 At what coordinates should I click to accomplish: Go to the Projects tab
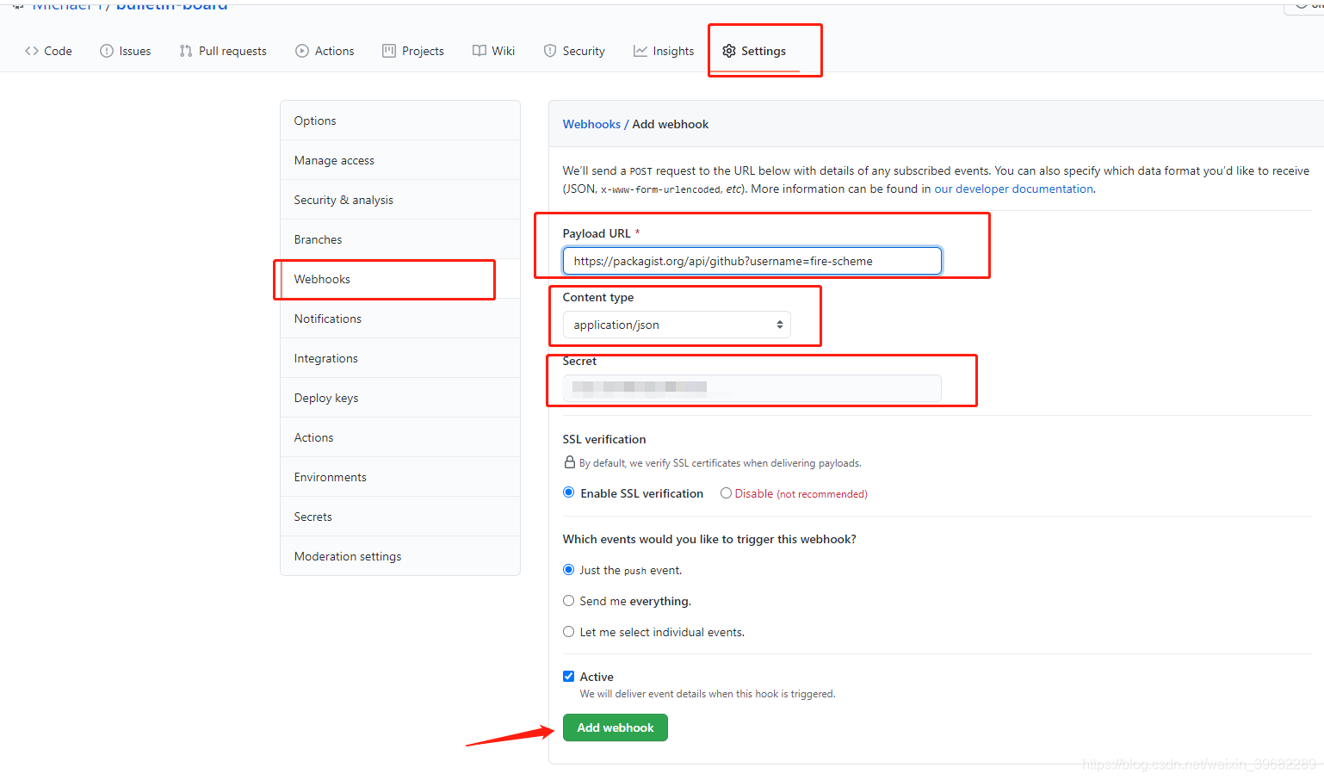coord(413,51)
